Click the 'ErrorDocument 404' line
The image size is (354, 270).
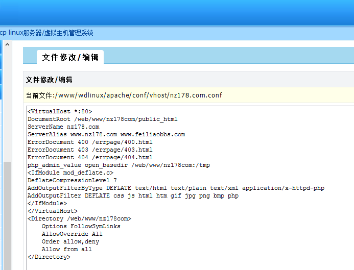(90, 157)
